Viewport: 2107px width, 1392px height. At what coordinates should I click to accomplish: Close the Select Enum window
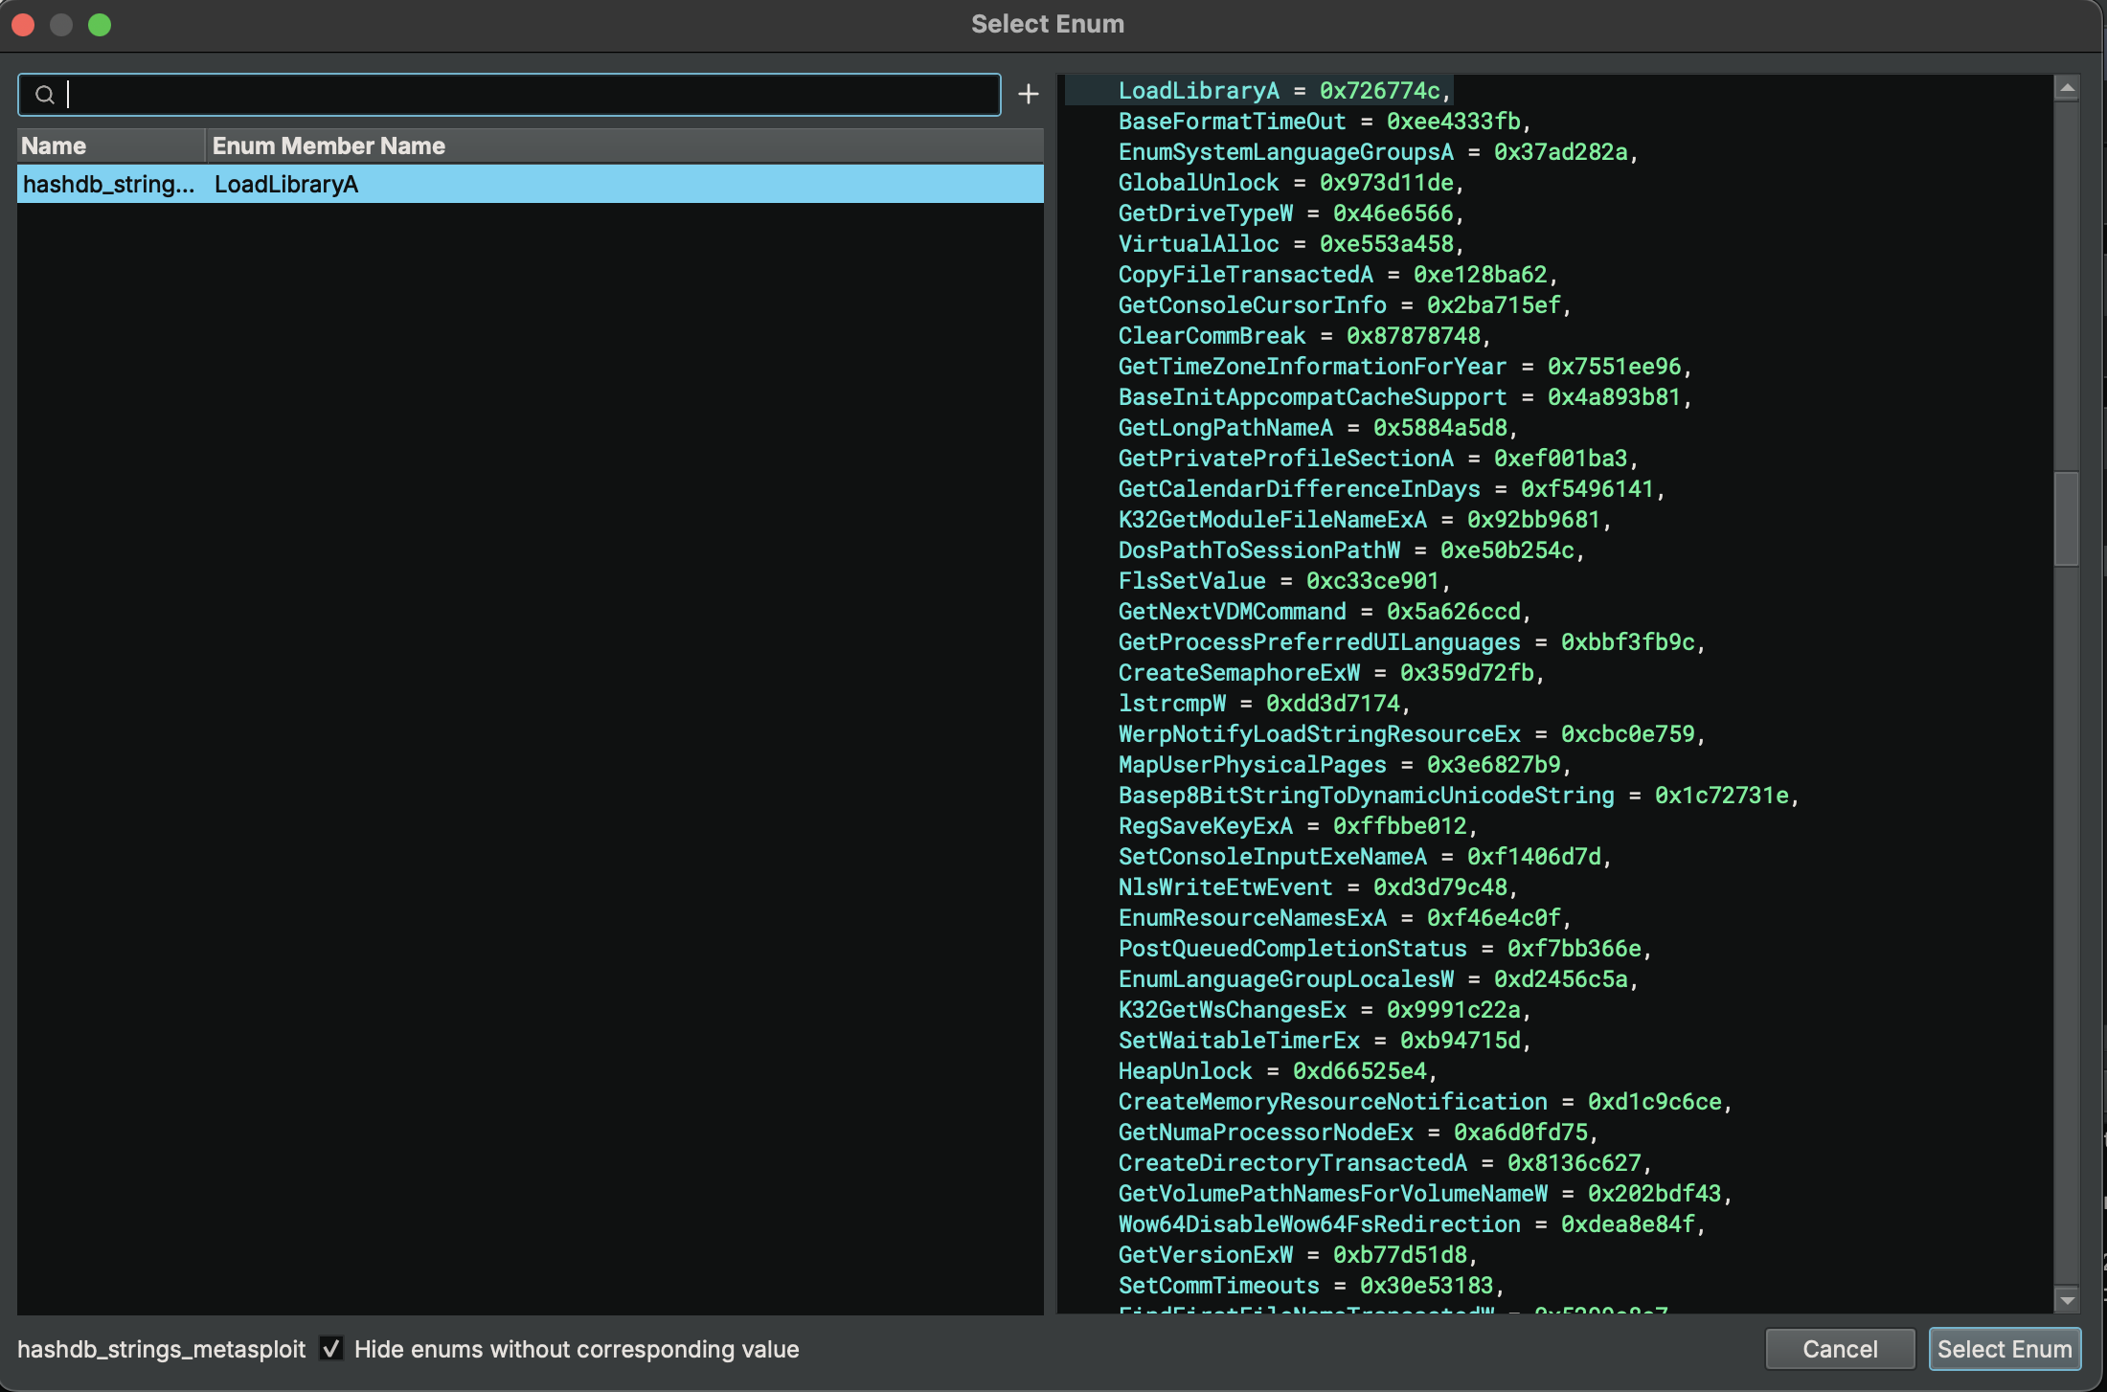pos(23,24)
